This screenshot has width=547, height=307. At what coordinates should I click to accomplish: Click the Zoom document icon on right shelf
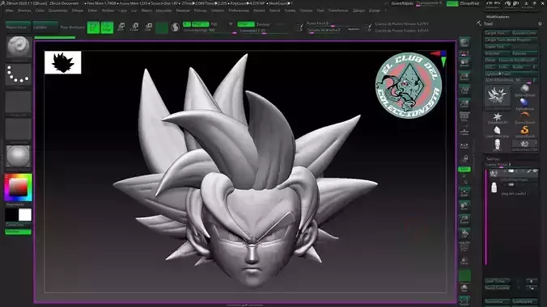(x=464, y=77)
